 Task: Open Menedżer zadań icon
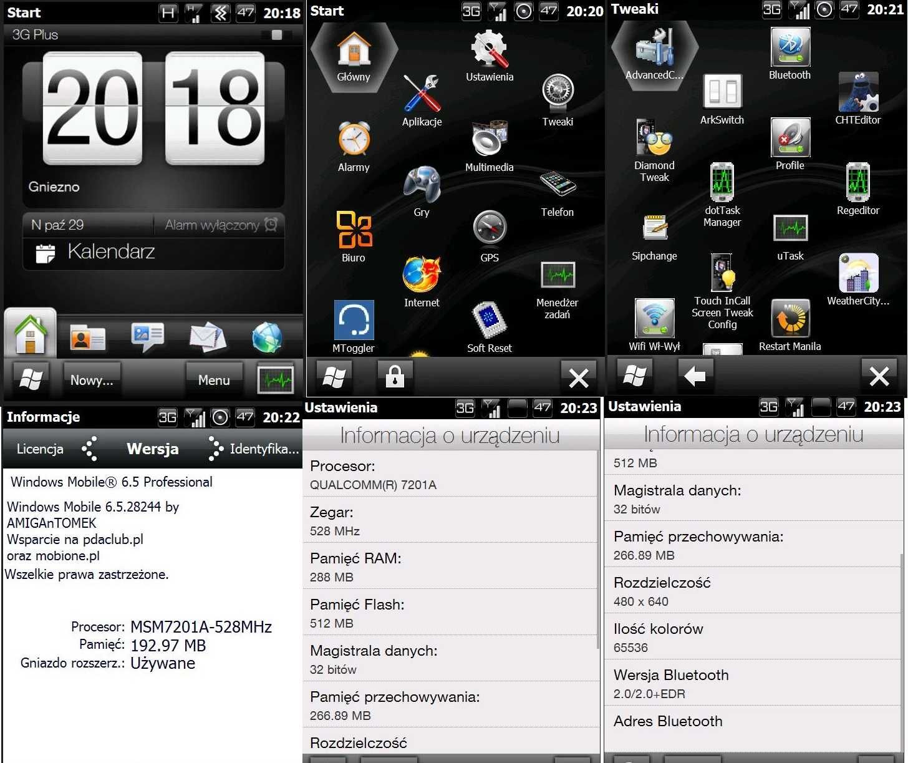click(558, 276)
